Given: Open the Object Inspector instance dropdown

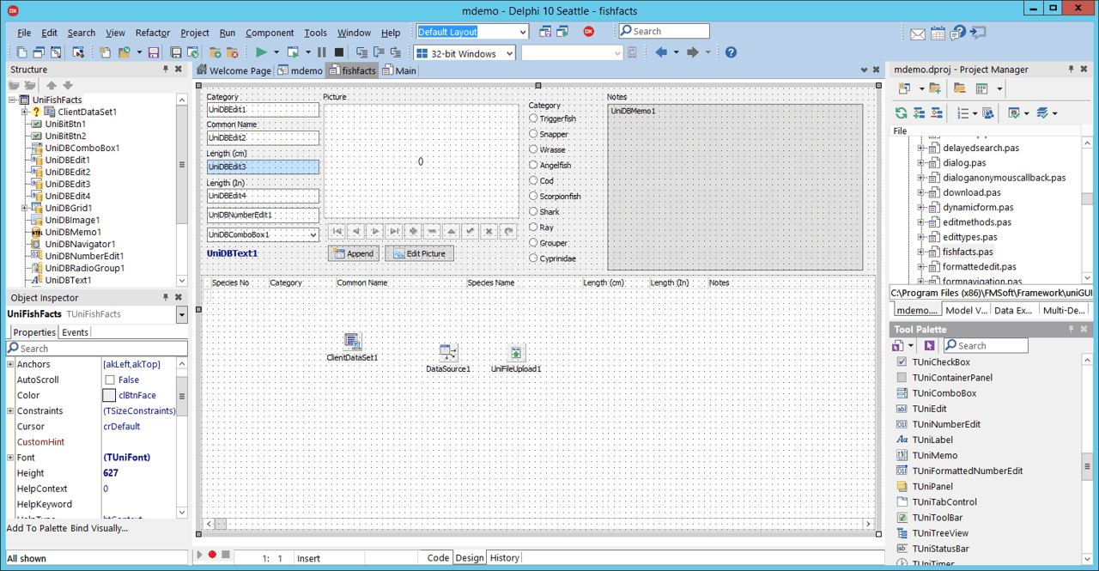Looking at the screenshot, I should (180, 314).
